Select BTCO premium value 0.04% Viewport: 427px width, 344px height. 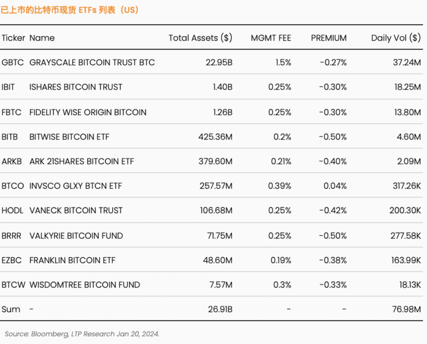coord(335,186)
